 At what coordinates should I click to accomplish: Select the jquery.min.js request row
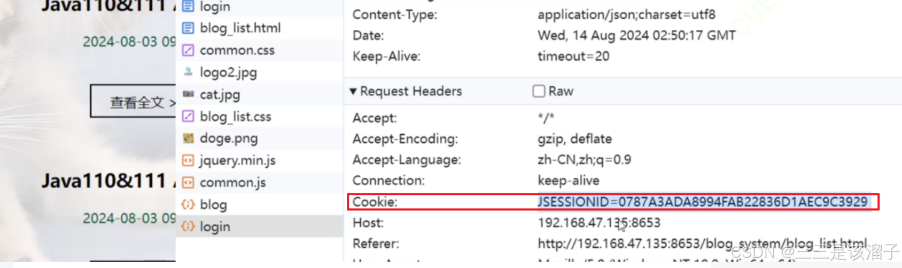point(259,160)
